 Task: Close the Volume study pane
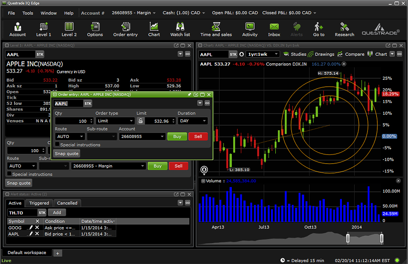coord(399,181)
